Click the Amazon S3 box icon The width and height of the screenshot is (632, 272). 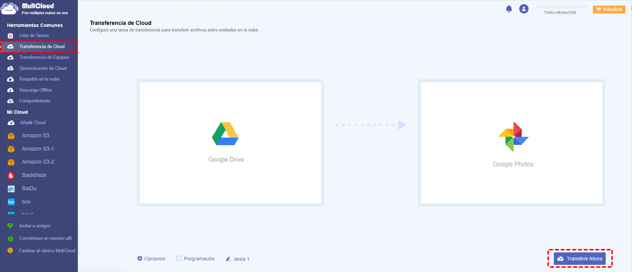click(11, 136)
